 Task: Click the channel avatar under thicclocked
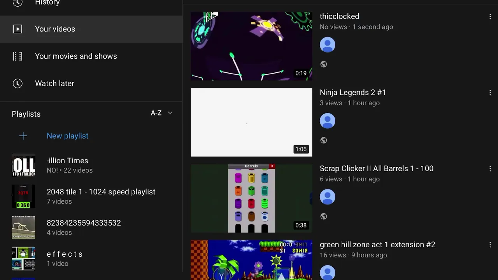point(328,45)
